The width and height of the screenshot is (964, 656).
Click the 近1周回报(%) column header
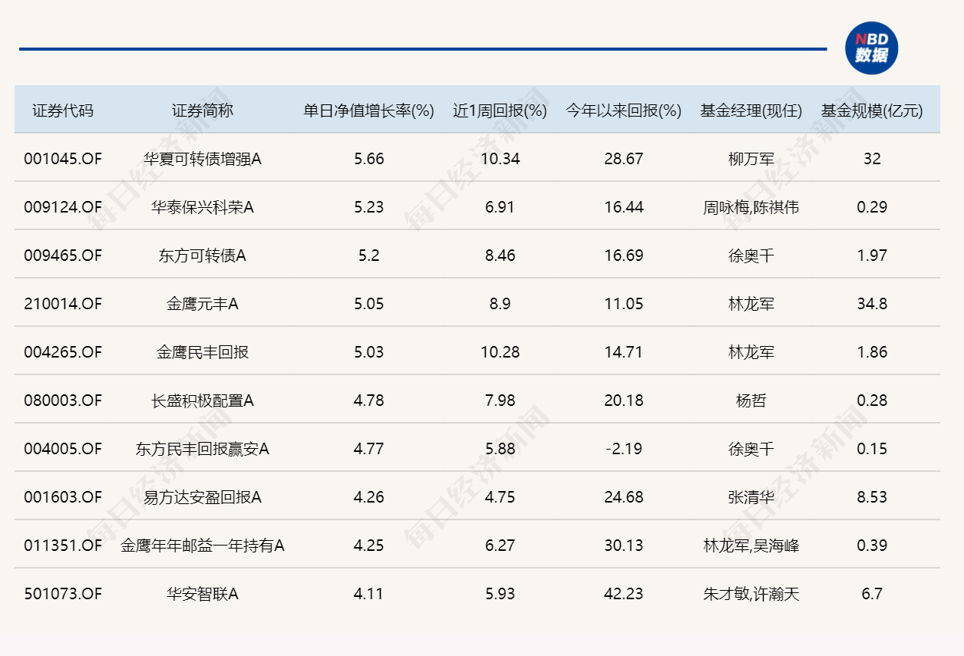pos(500,110)
